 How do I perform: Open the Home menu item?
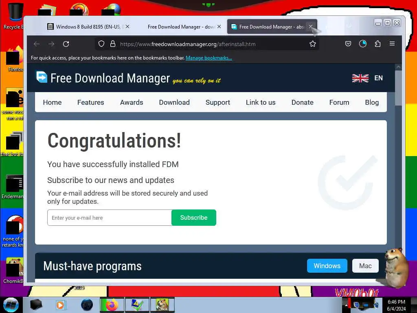click(x=52, y=102)
